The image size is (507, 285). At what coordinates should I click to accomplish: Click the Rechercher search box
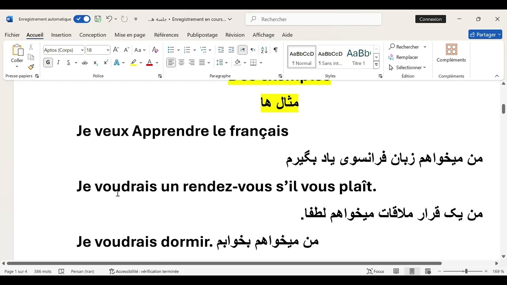(x=313, y=19)
